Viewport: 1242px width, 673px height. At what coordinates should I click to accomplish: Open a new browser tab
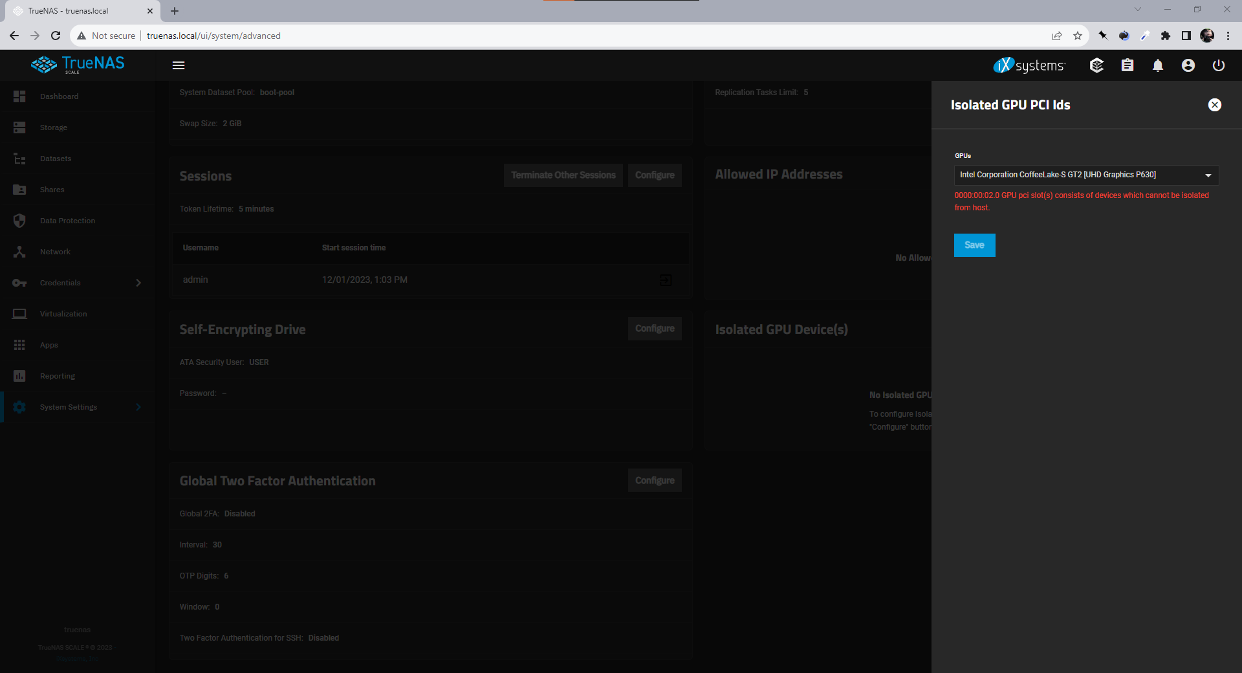tap(175, 11)
